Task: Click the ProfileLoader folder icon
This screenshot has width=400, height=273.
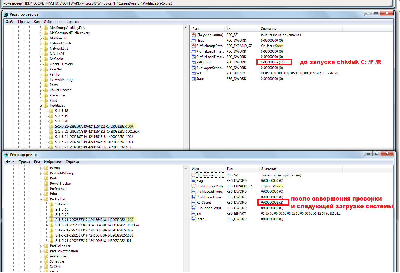Action: tap(46, 246)
